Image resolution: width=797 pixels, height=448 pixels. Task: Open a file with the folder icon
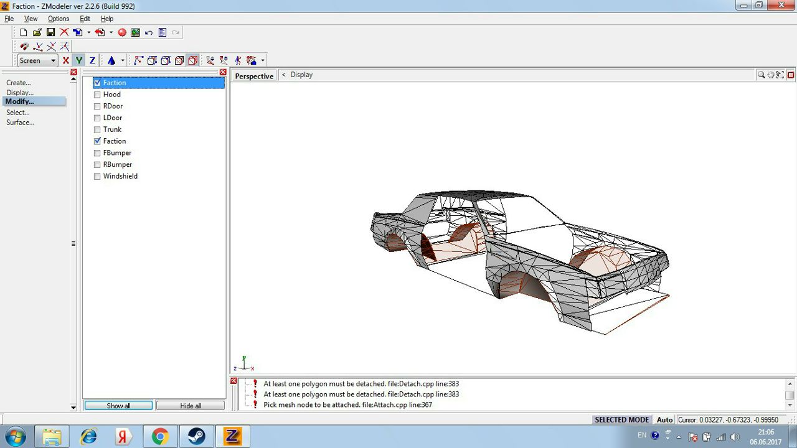click(x=37, y=32)
